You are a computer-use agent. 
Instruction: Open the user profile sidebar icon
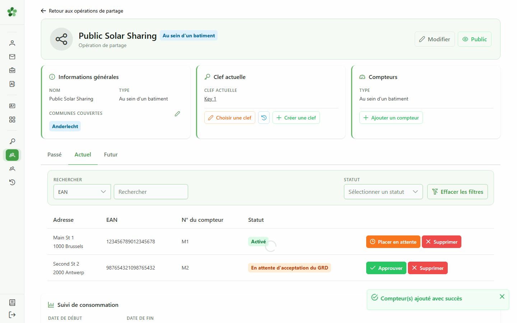tap(12, 43)
